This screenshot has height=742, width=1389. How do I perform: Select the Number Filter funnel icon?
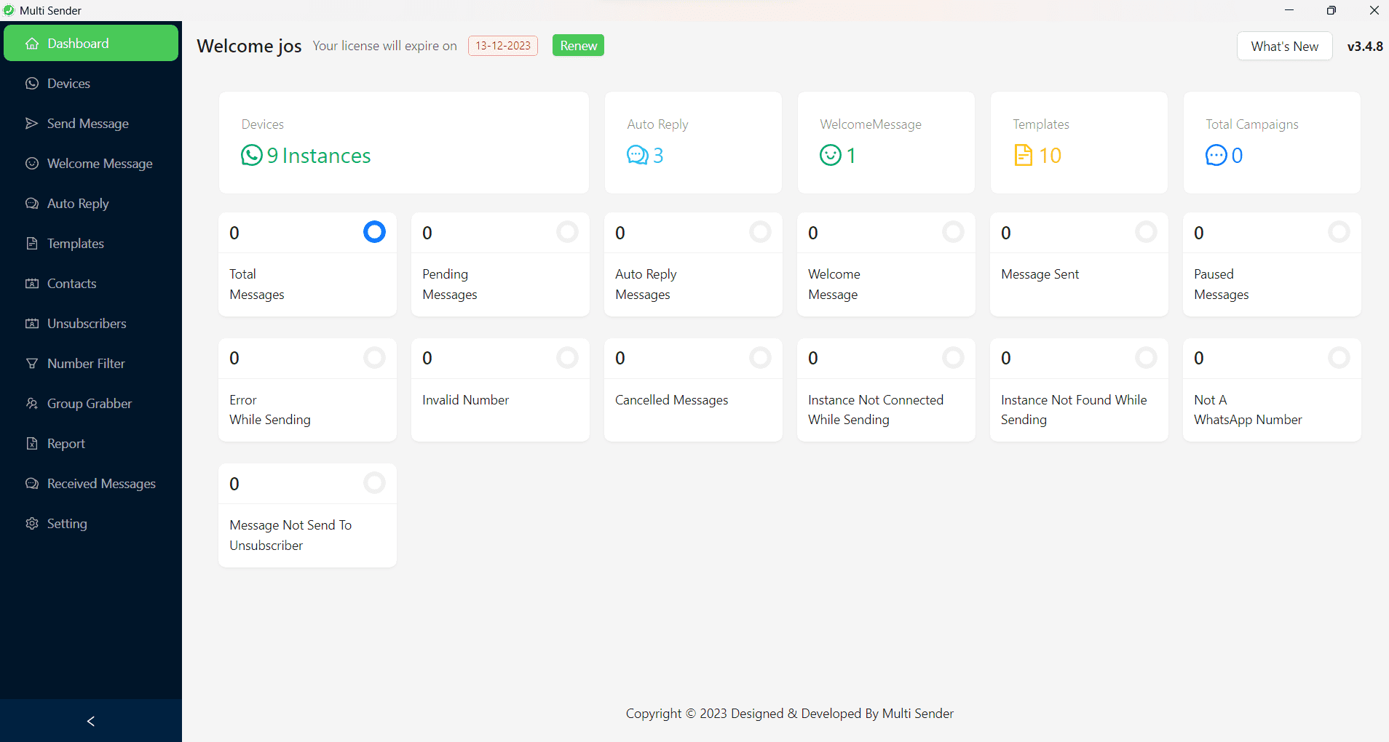(x=32, y=363)
